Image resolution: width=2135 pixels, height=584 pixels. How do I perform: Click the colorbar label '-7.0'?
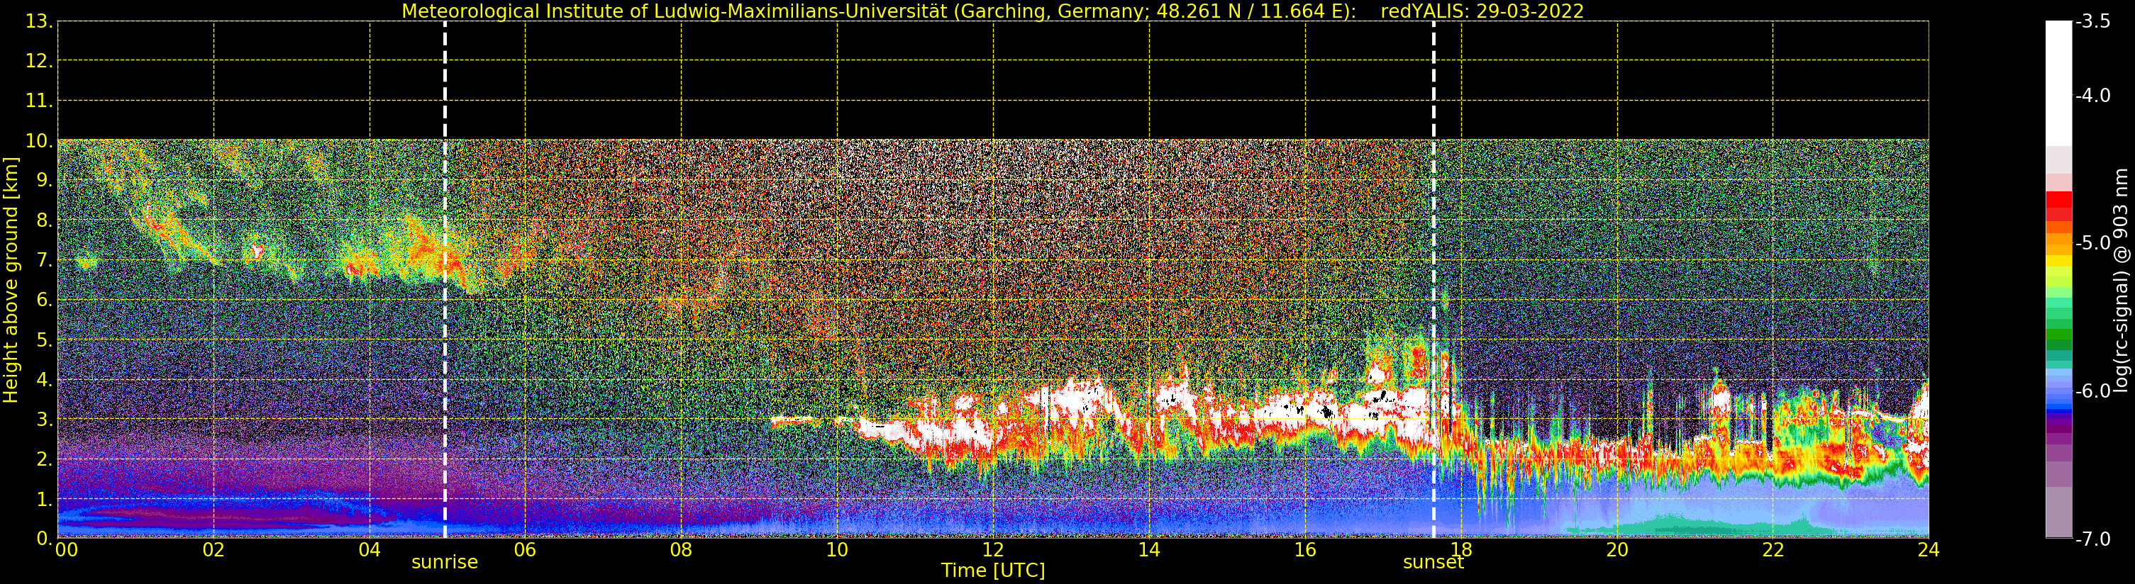pyautogui.click(x=2092, y=539)
